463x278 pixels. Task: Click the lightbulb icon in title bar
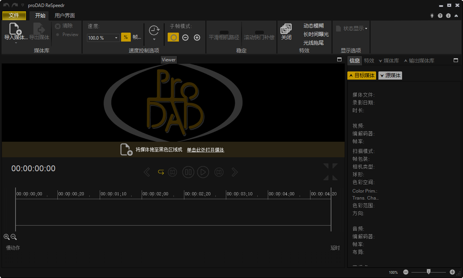(x=432, y=15)
